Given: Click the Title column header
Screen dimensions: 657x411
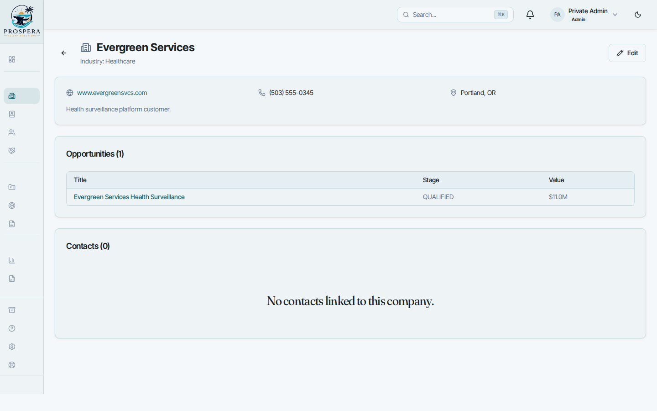Looking at the screenshot, I should click(80, 180).
